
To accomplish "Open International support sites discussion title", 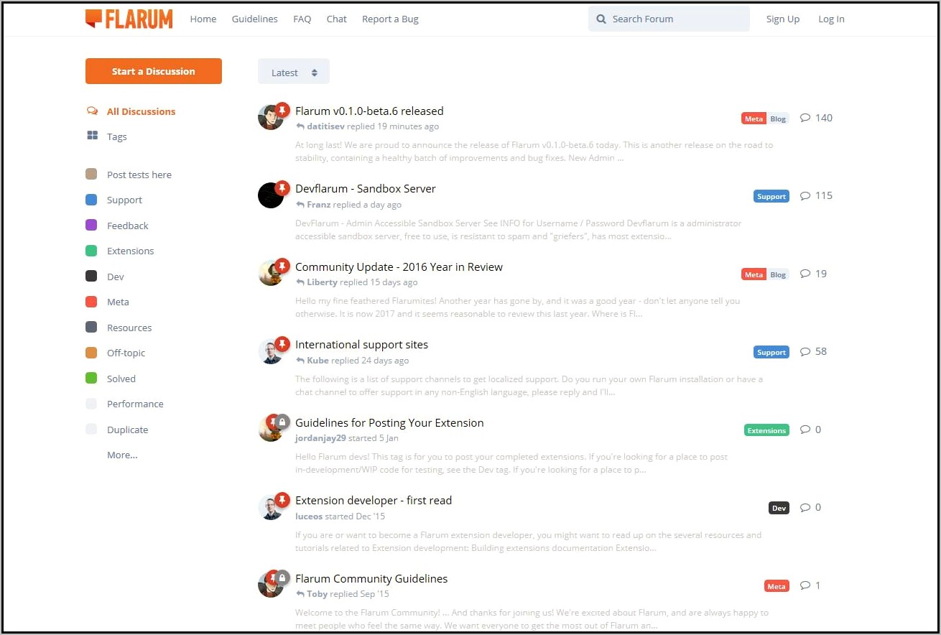I will (x=361, y=345).
